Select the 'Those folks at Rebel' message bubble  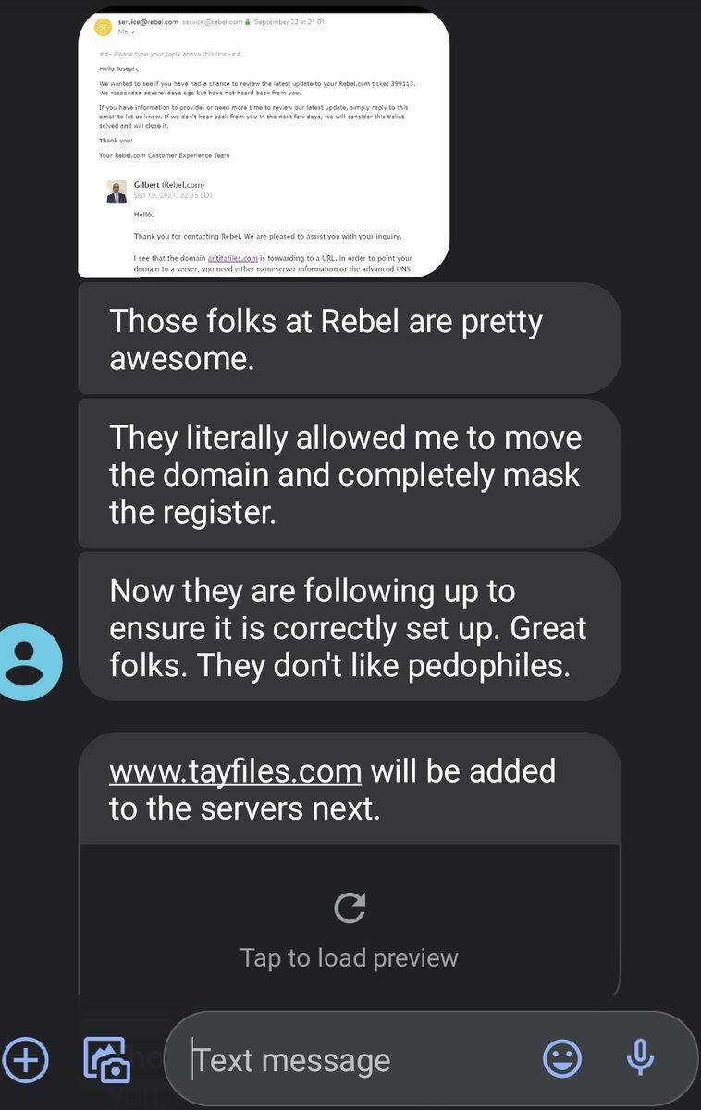point(349,339)
